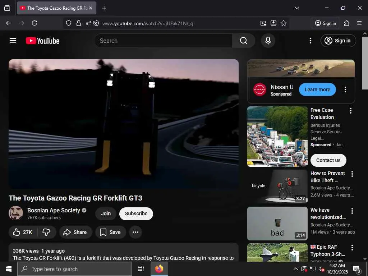The width and height of the screenshot is (368, 276).
Task: Open a new browser tab
Action: (104, 8)
